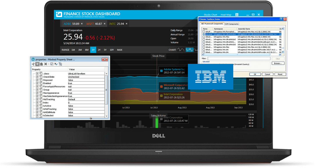Select the 5Y range option
The image size is (320, 168).
(x=105, y=50)
